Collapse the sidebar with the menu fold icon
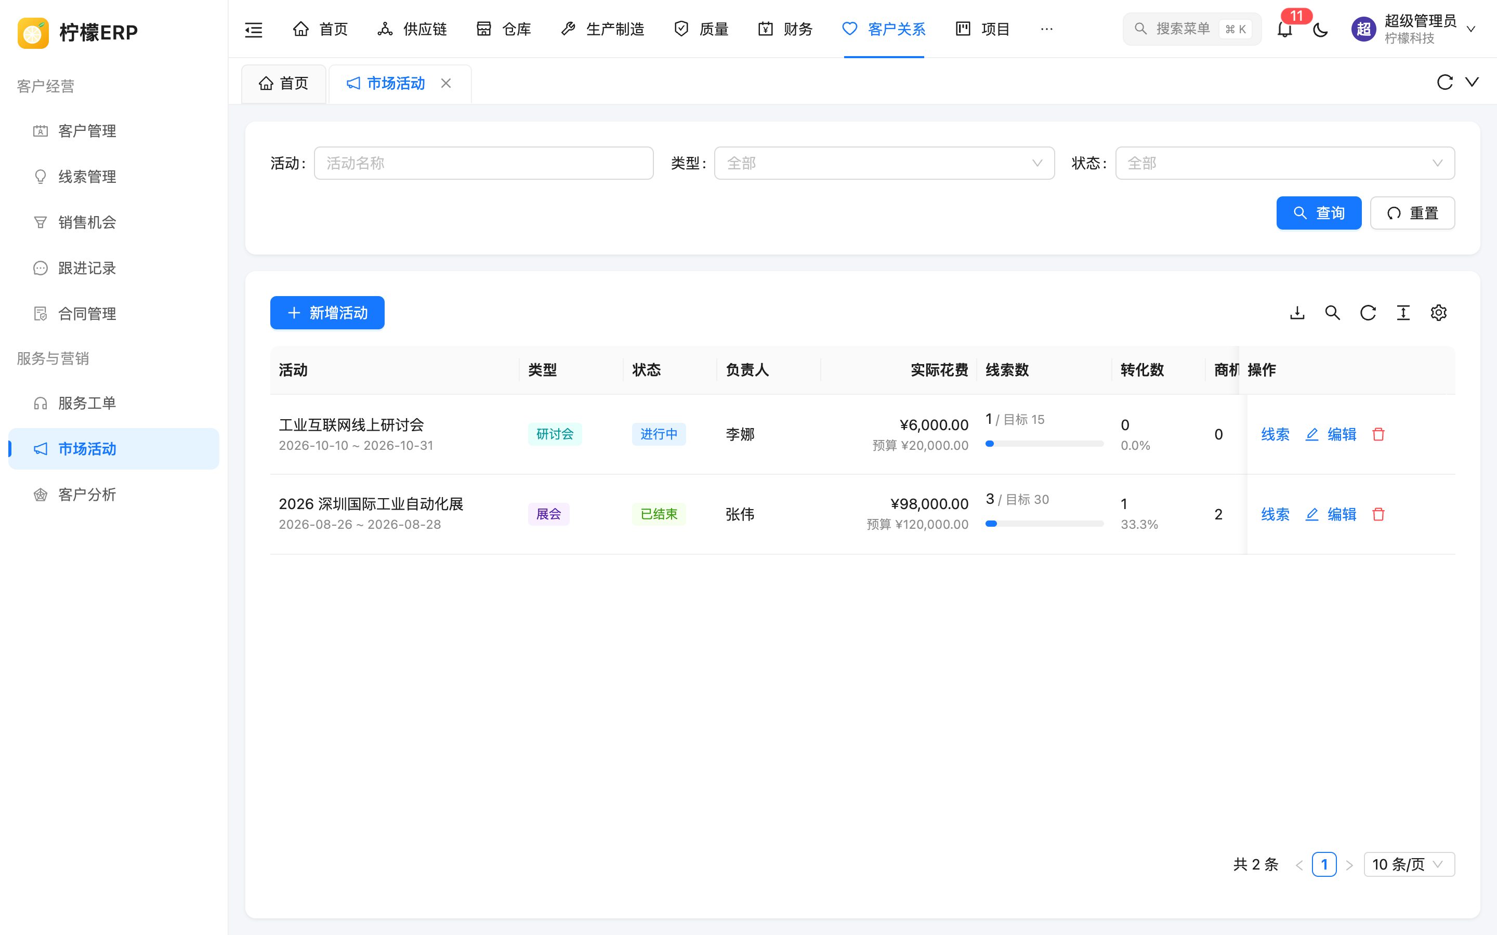This screenshot has width=1497, height=935. (254, 29)
